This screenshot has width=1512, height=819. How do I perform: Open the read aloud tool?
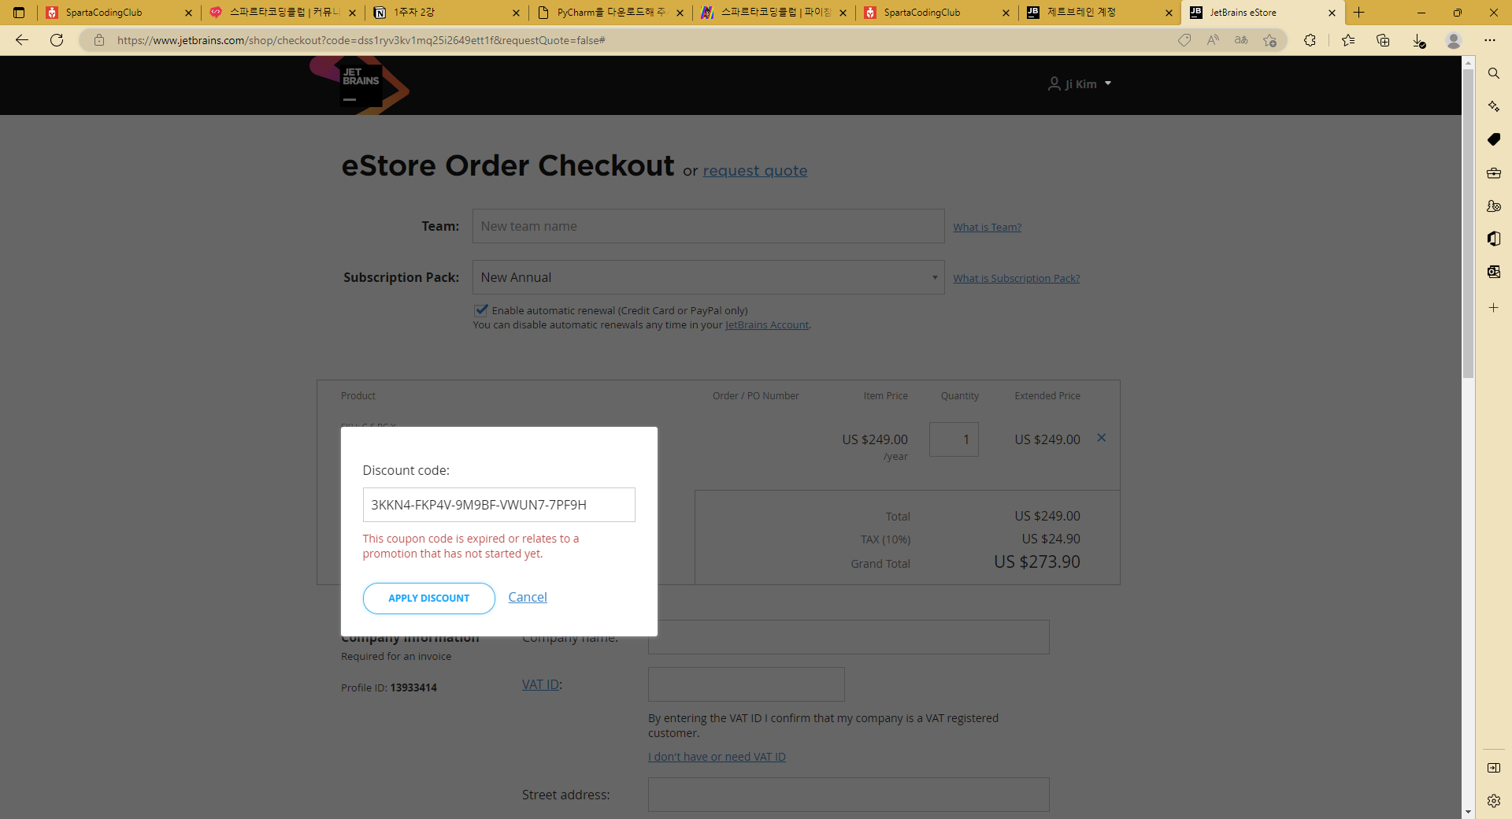click(x=1213, y=40)
